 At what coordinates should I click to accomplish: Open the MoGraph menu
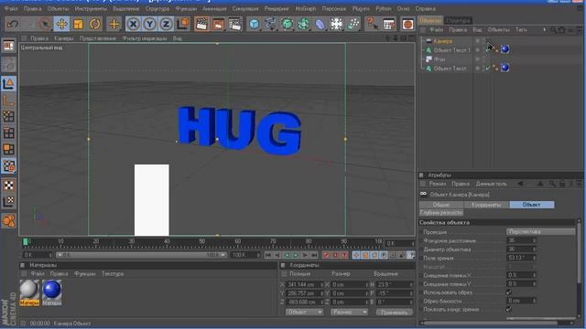pyautogui.click(x=306, y=8)
